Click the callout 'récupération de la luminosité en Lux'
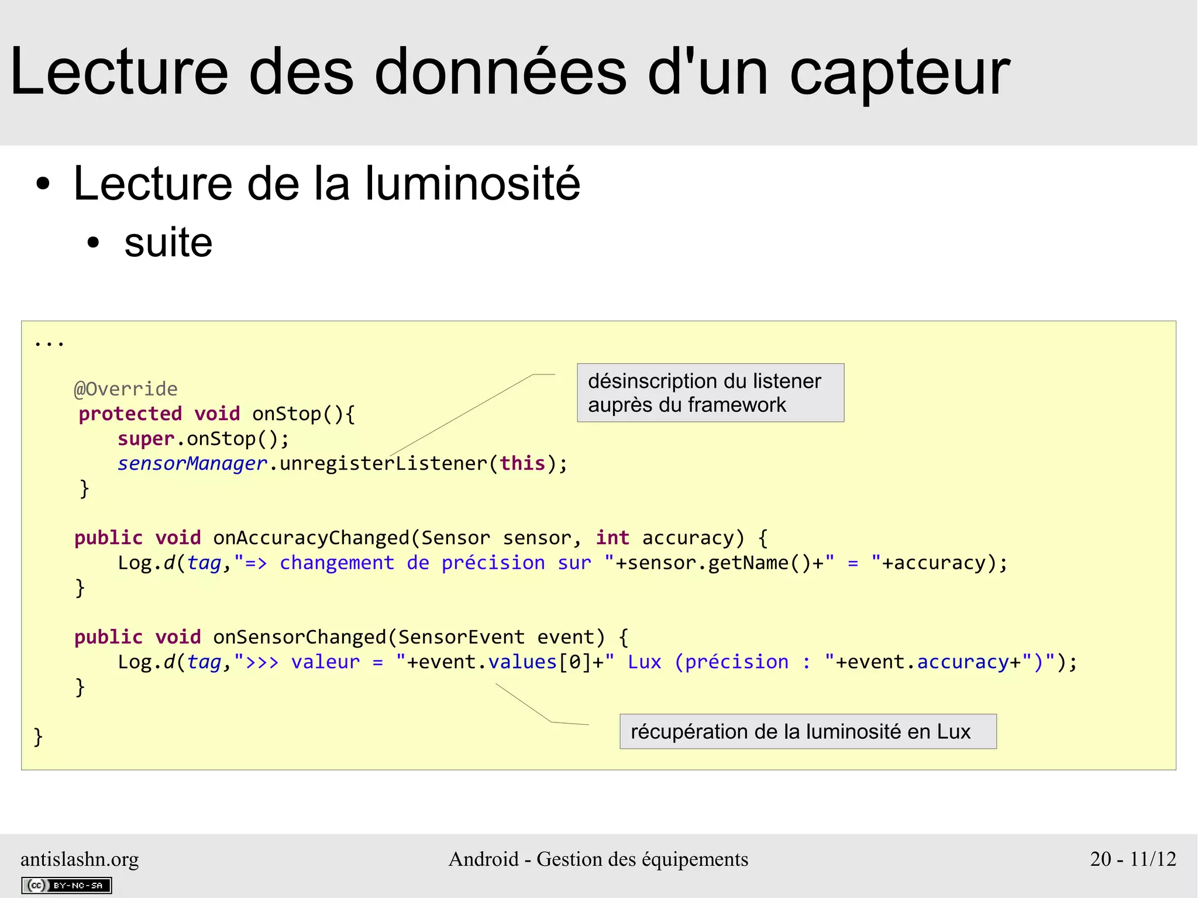The image size is (1198, 898). click(808, 731)
